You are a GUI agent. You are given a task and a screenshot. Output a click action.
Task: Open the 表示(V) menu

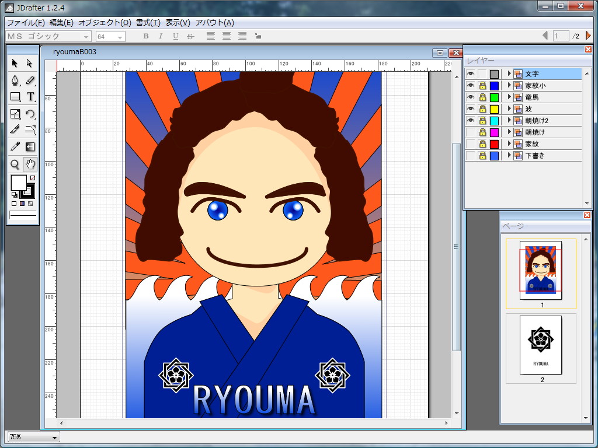click(178, 23)
